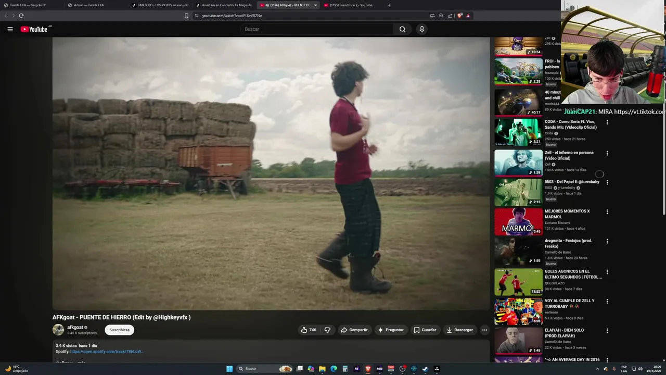This screenshot has width=666, height=375.
Task: Subscribe to afkgoat with Suscribirse
Action: coord(119,330)
